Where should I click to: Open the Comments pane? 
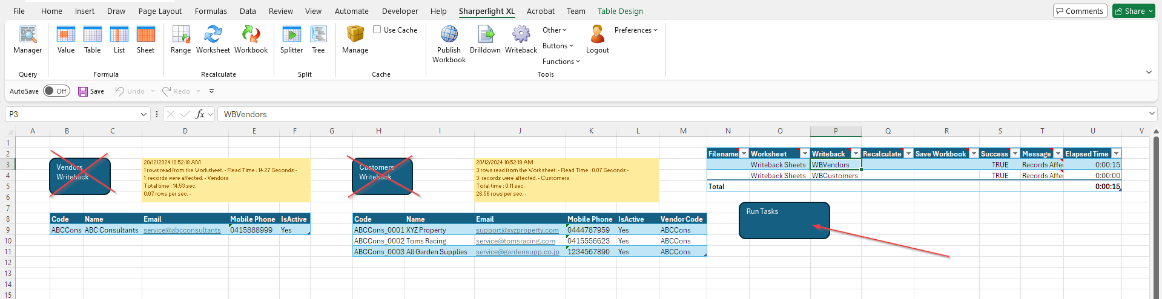(1079, 11)
